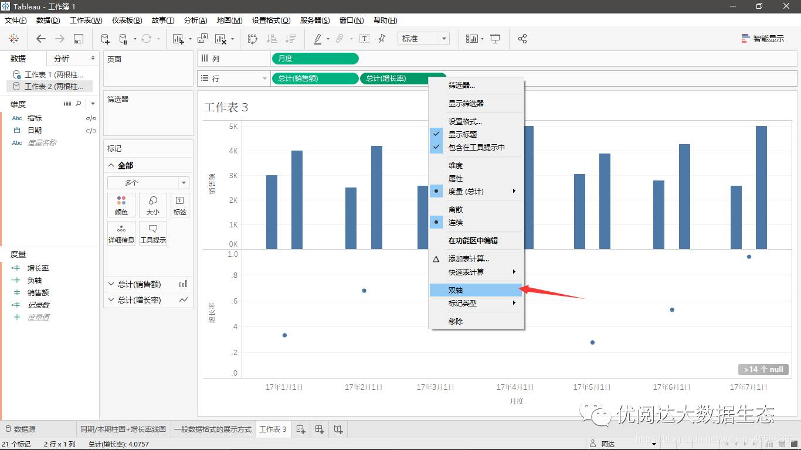
Task: Toggle 包含在工具提示中 in the context menu
Action: [x=476, y=147]
